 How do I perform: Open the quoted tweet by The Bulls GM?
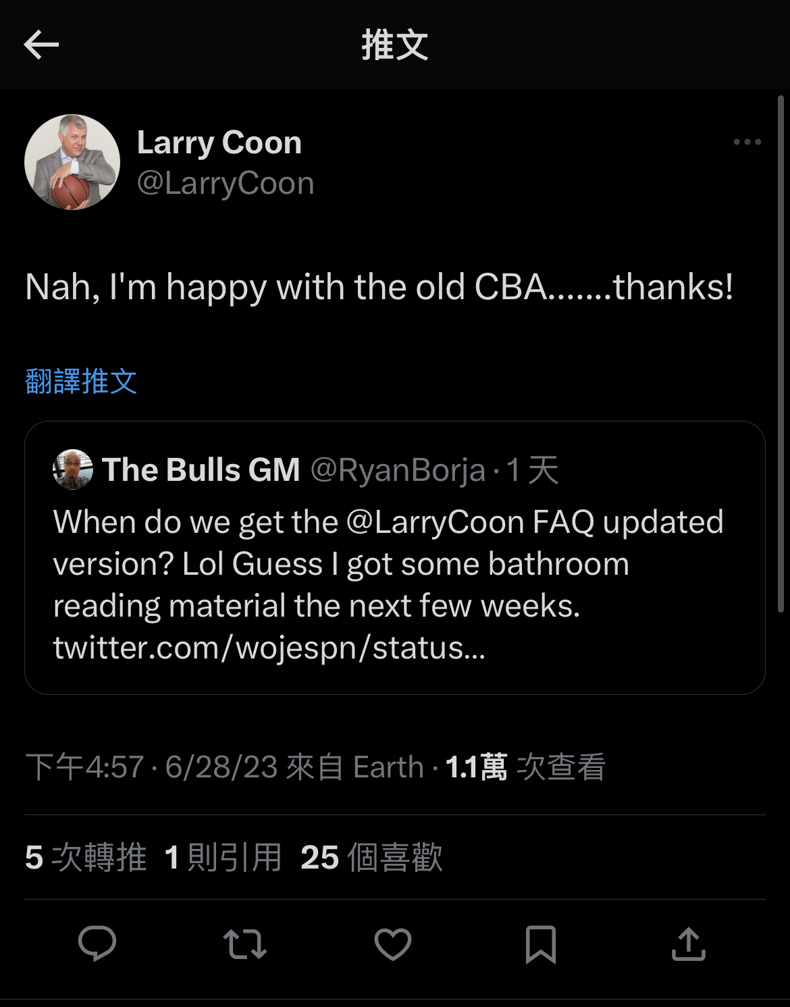point(395,558)
